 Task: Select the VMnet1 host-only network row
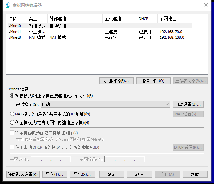(x=15, y=32)
